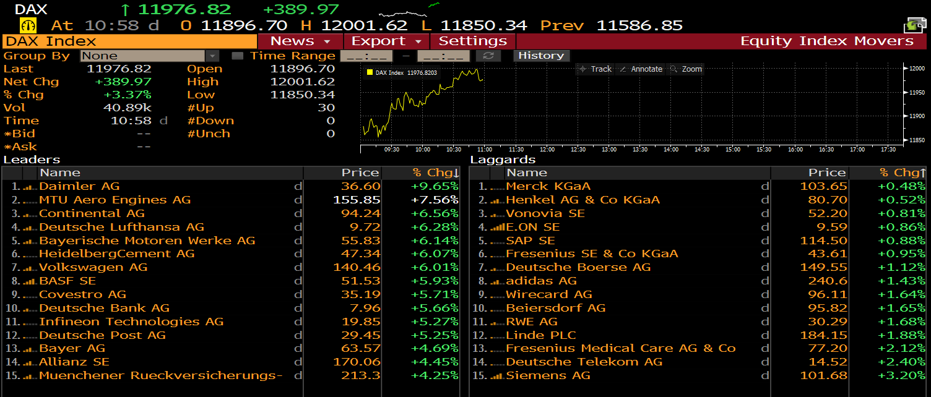931x397 pixels.
Task: Click the Laggards Price column header
Action: [x=810, y=173]
